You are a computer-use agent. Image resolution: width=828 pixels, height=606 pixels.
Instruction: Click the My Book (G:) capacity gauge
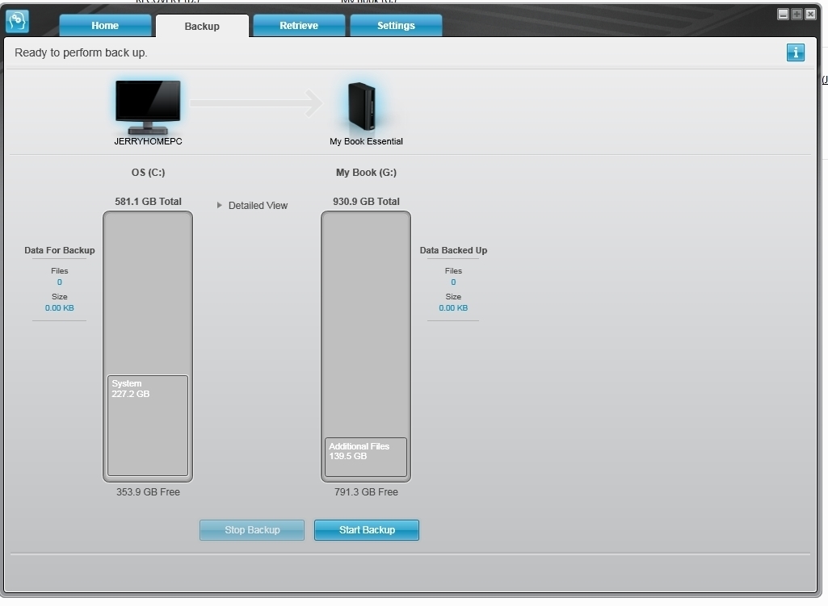366,346
